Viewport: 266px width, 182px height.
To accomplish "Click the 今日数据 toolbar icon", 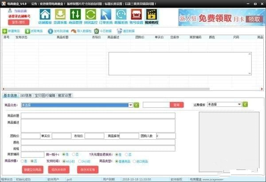I will [97, 31].
